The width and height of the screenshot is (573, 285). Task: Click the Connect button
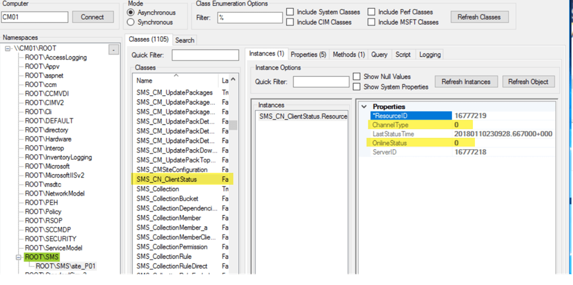(93, 17)
